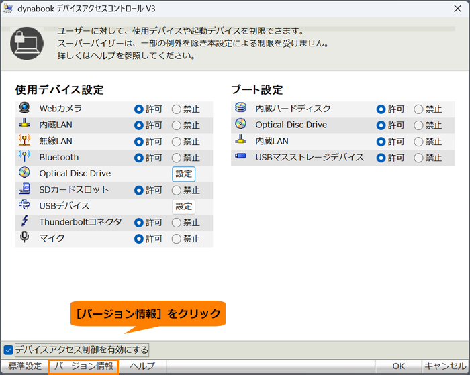Click the USBマスストレージデバイス label

tap(310, 157)
